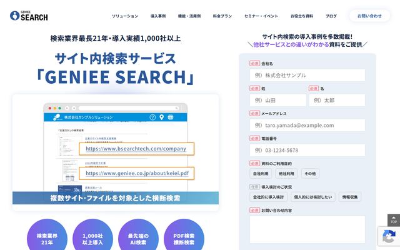Click the globe icon in mockup
400x250 pixels.
point(171,117)
